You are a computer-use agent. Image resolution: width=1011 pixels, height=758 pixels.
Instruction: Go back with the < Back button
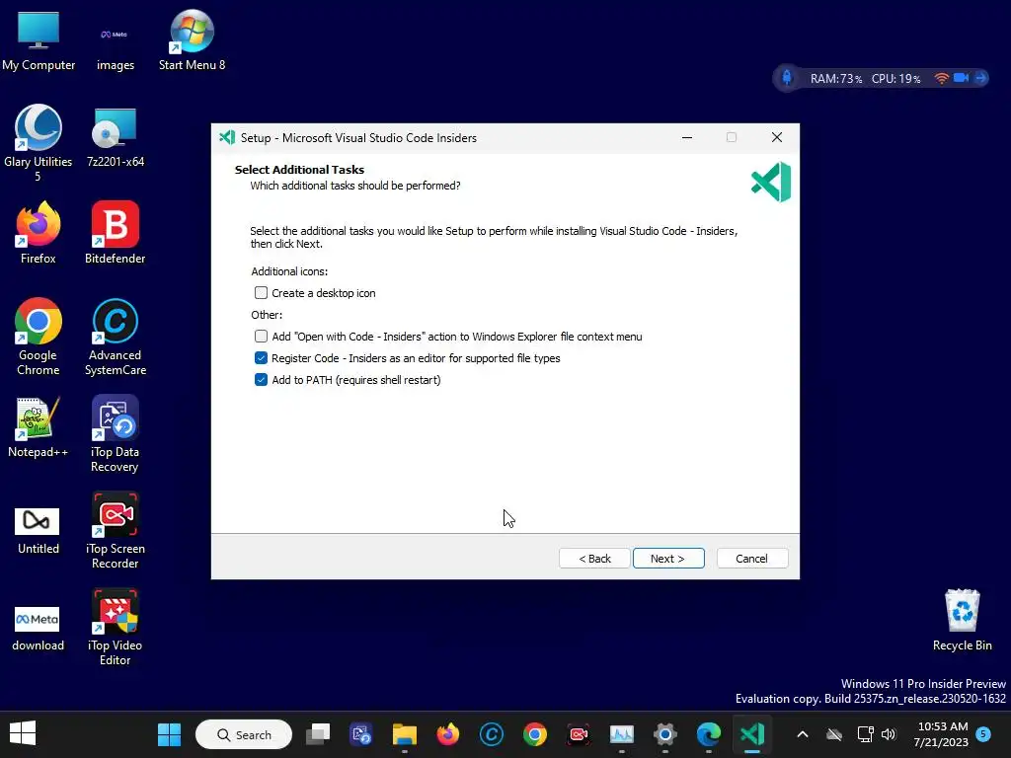pos(593,559)
